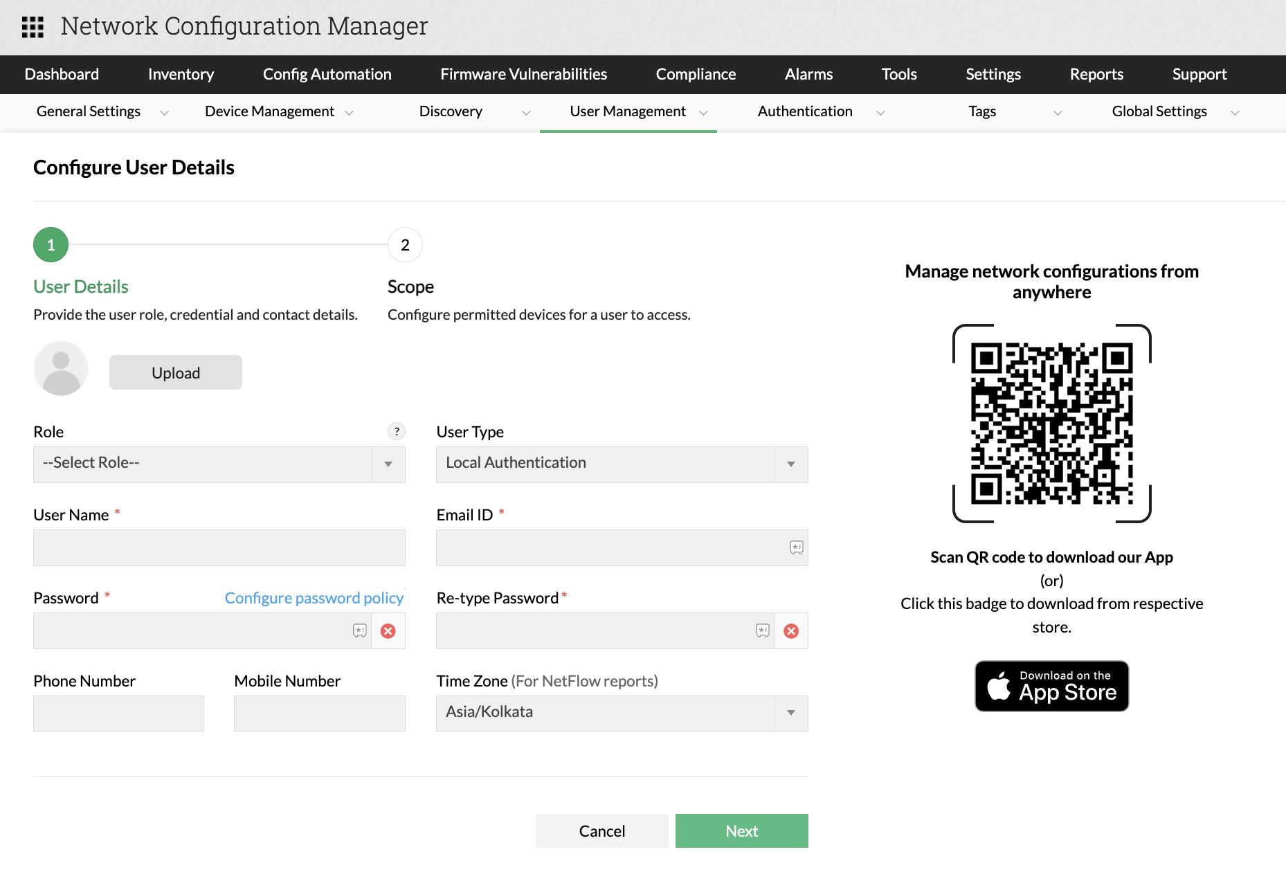Focus the User Name input field
1286x890 pixels.
(x=219, y=547)
